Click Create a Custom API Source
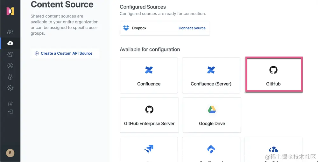 [65, 53]
